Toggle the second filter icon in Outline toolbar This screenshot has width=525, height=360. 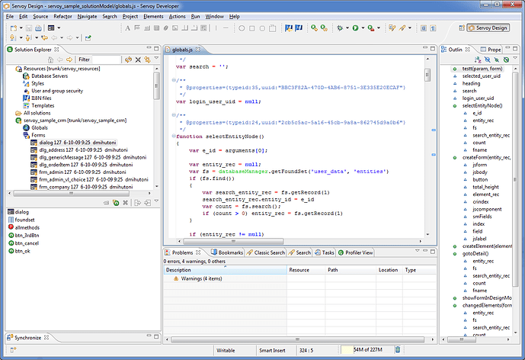tap(497, 59)
